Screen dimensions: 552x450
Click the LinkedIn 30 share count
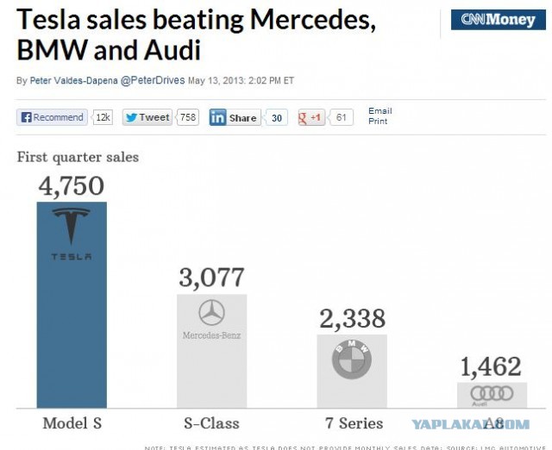tap(276, 118)
